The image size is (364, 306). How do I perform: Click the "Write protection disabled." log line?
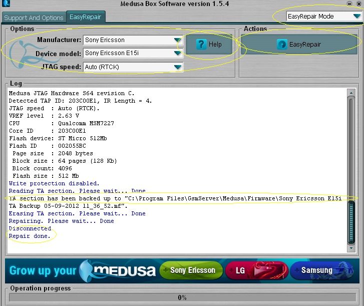click(54, 183)
